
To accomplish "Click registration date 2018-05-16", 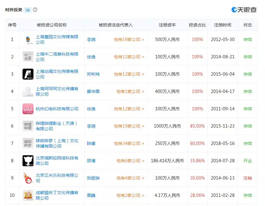I will point(223,143).
